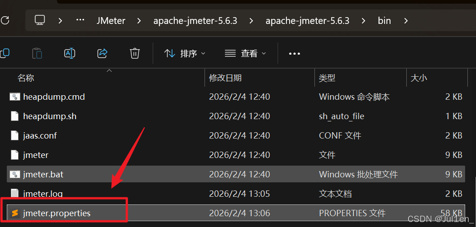Open the second apache-jmeter-5.6.3 breadcrumb segment
476x227 pixels.
tap(307, 21)
